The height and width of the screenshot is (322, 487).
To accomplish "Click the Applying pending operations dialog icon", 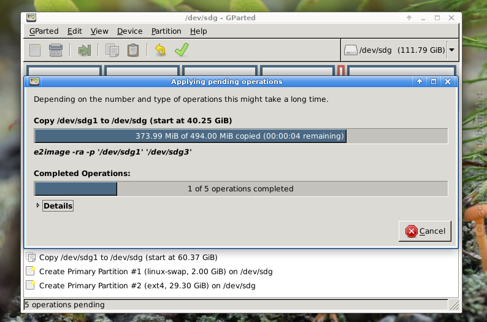I will tap(34, 82).
